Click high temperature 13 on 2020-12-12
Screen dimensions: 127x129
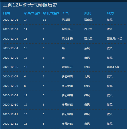26,124
